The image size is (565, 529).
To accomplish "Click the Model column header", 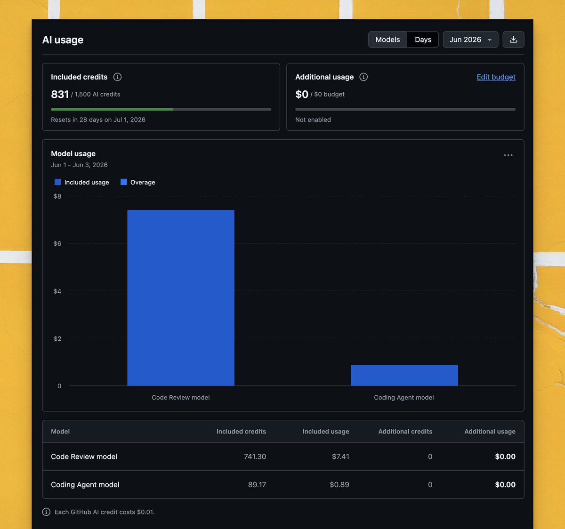I will (x=60, y=431).
